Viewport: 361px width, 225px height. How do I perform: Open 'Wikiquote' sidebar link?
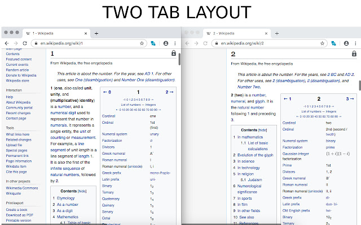(14, 193)
